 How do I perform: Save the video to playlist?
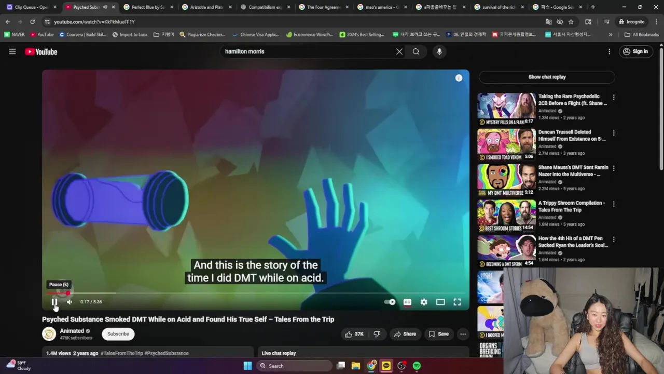pos(439,334)
